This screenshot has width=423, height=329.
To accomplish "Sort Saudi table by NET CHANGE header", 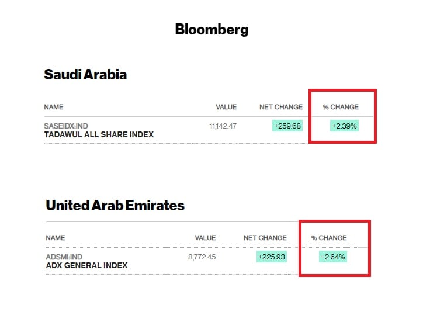I will 281,107.
